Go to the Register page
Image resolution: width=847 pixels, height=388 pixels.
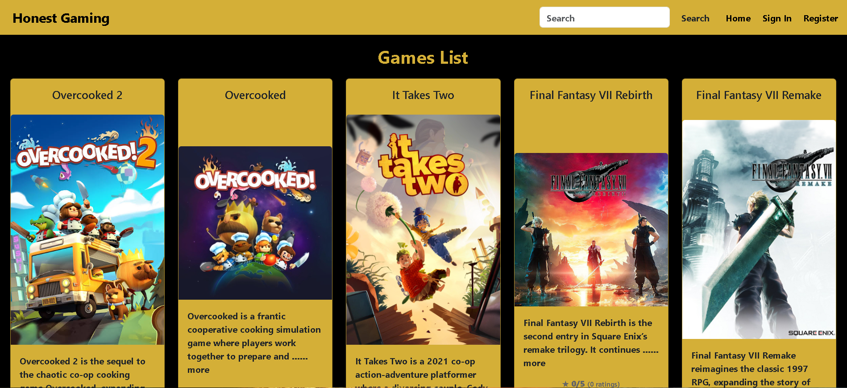click(820, 18)
